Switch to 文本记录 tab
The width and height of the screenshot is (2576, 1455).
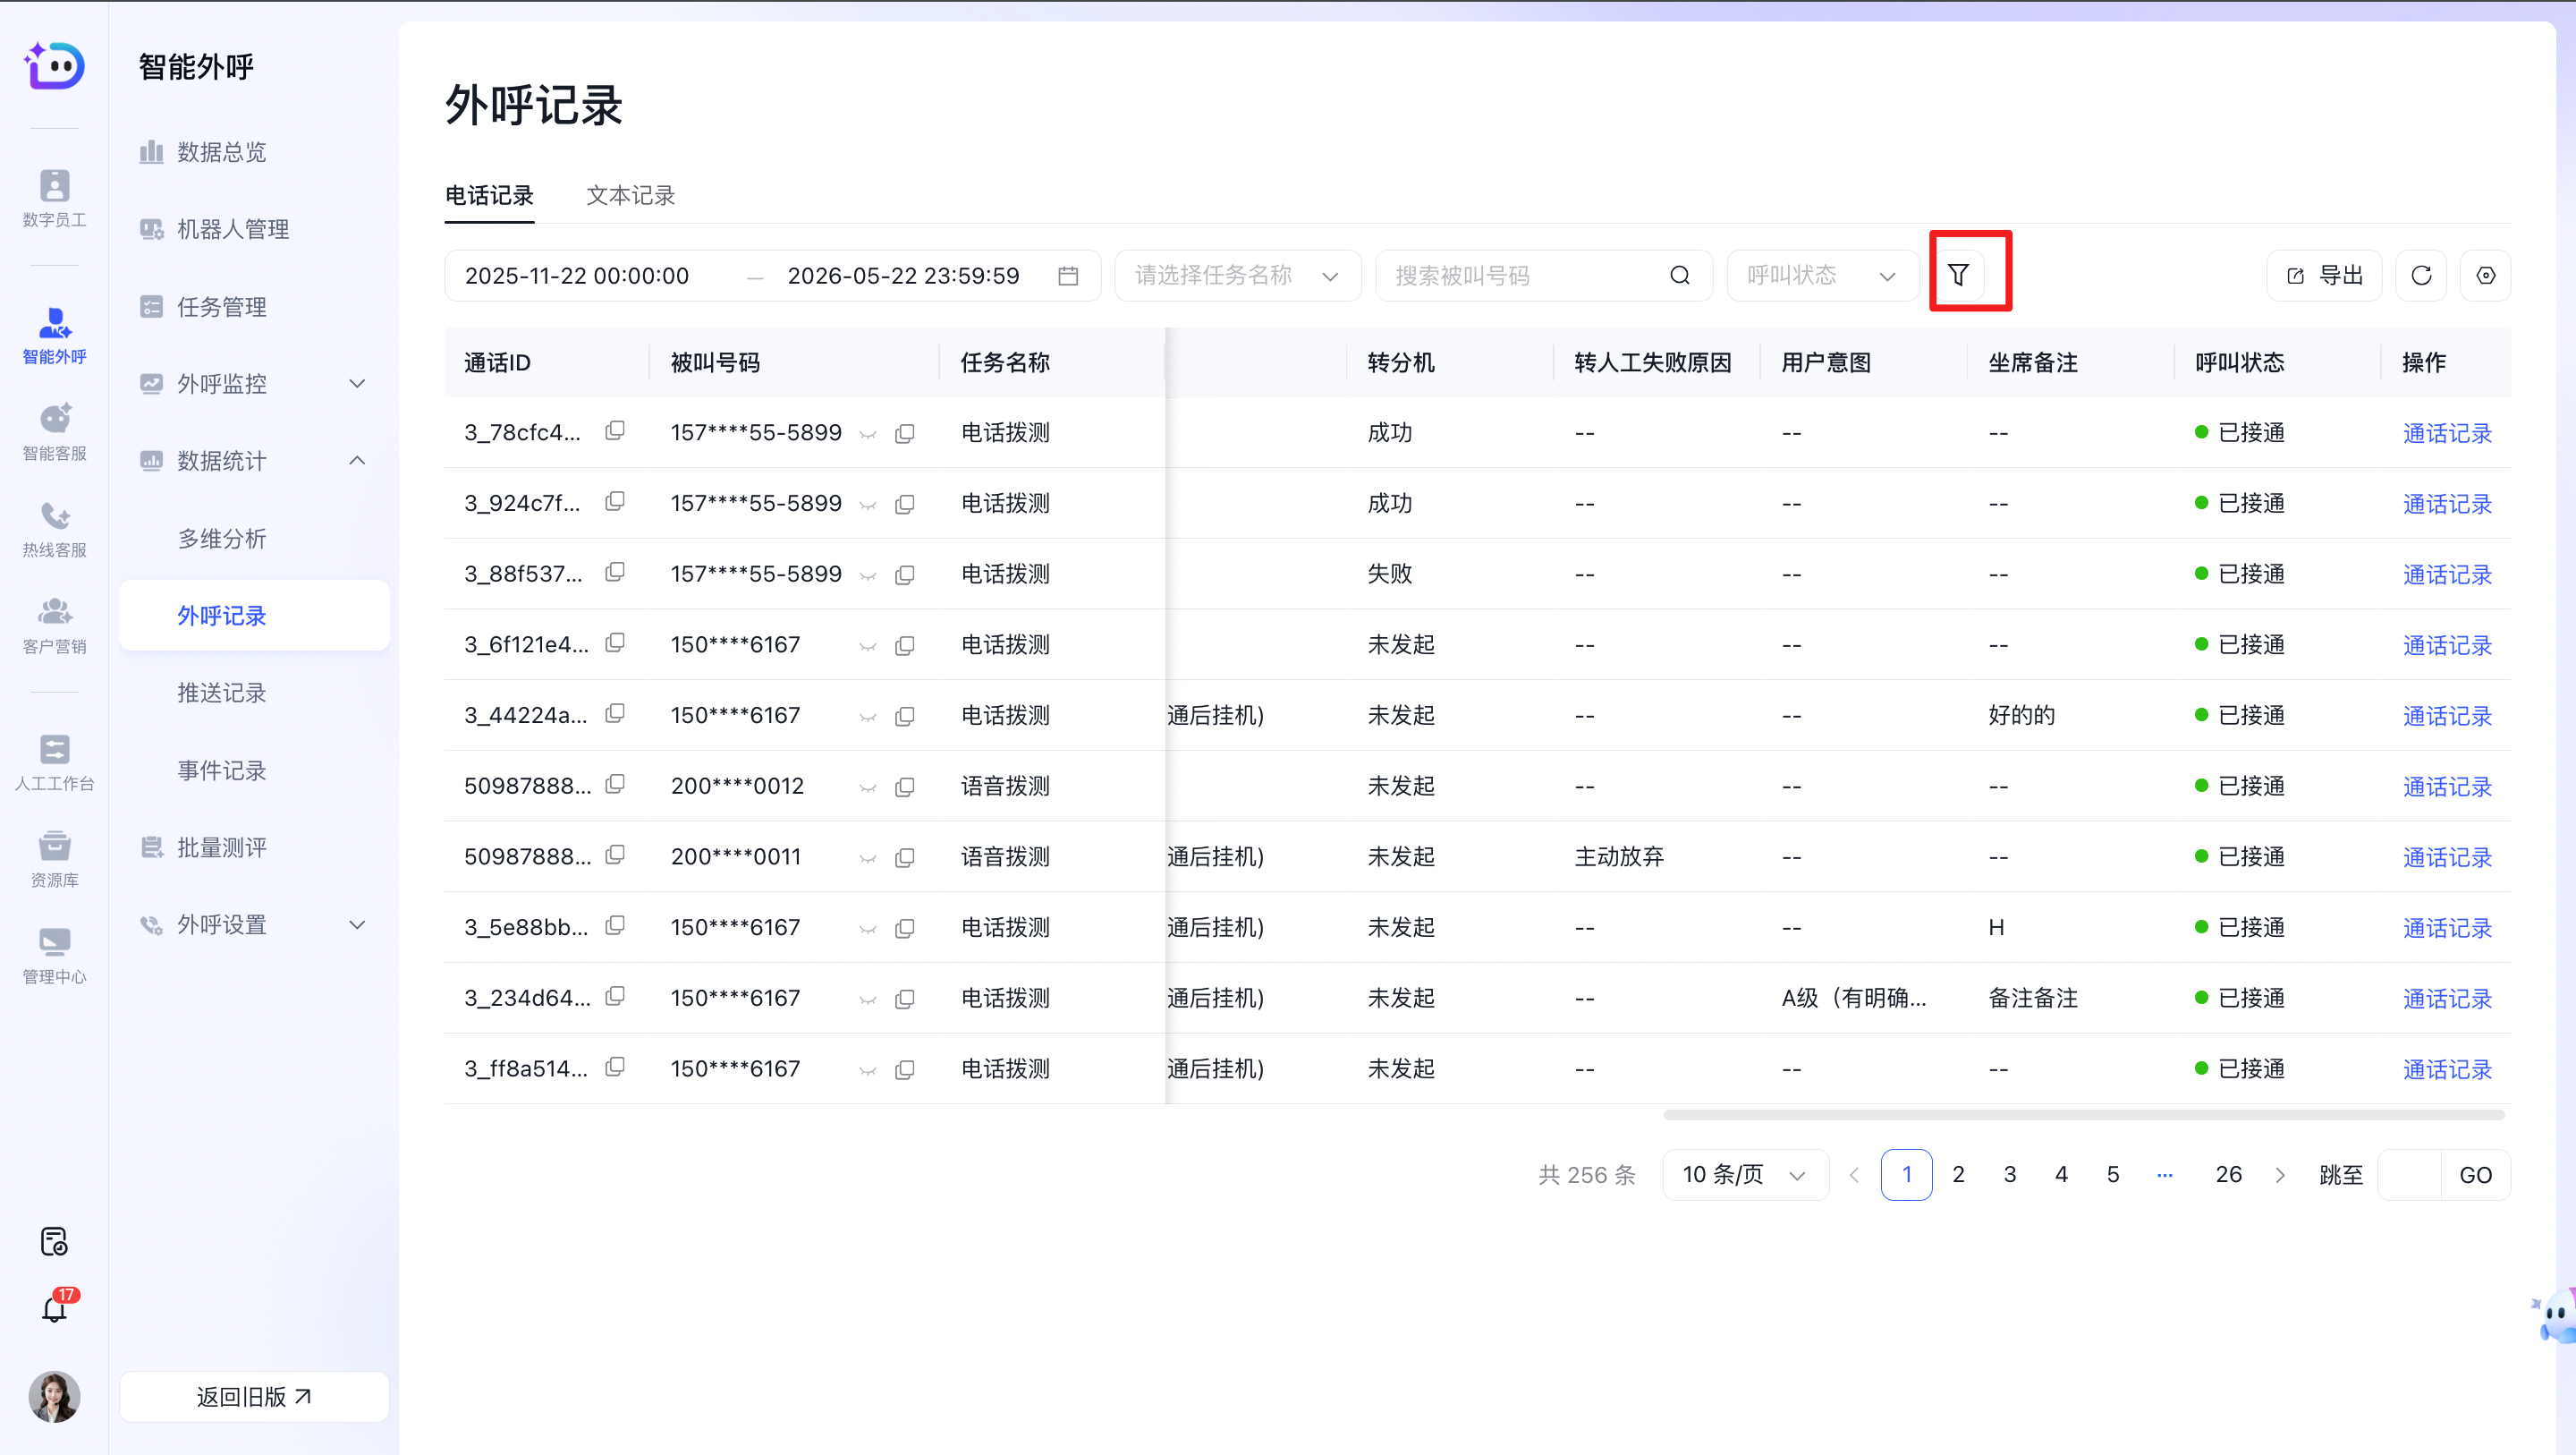pos(630,196)
